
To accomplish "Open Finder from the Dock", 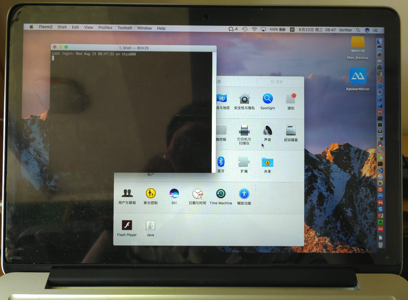I will [x=379, y=41].
